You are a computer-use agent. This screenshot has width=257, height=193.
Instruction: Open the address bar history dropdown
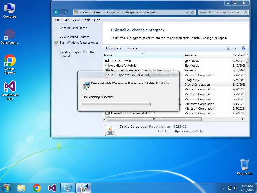pyautogui.click(x=187, y=12)
